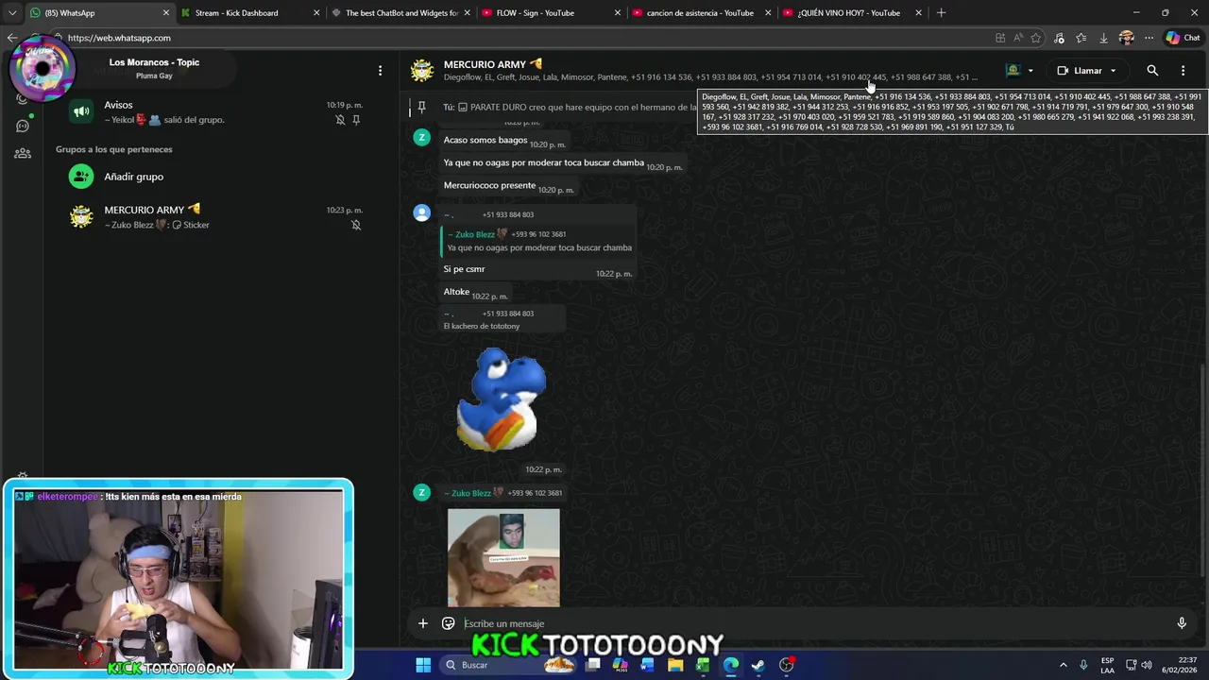This screenshot has width=1209, height=680.
Task: Open Steam from taskbar
Action: [758, 665]
